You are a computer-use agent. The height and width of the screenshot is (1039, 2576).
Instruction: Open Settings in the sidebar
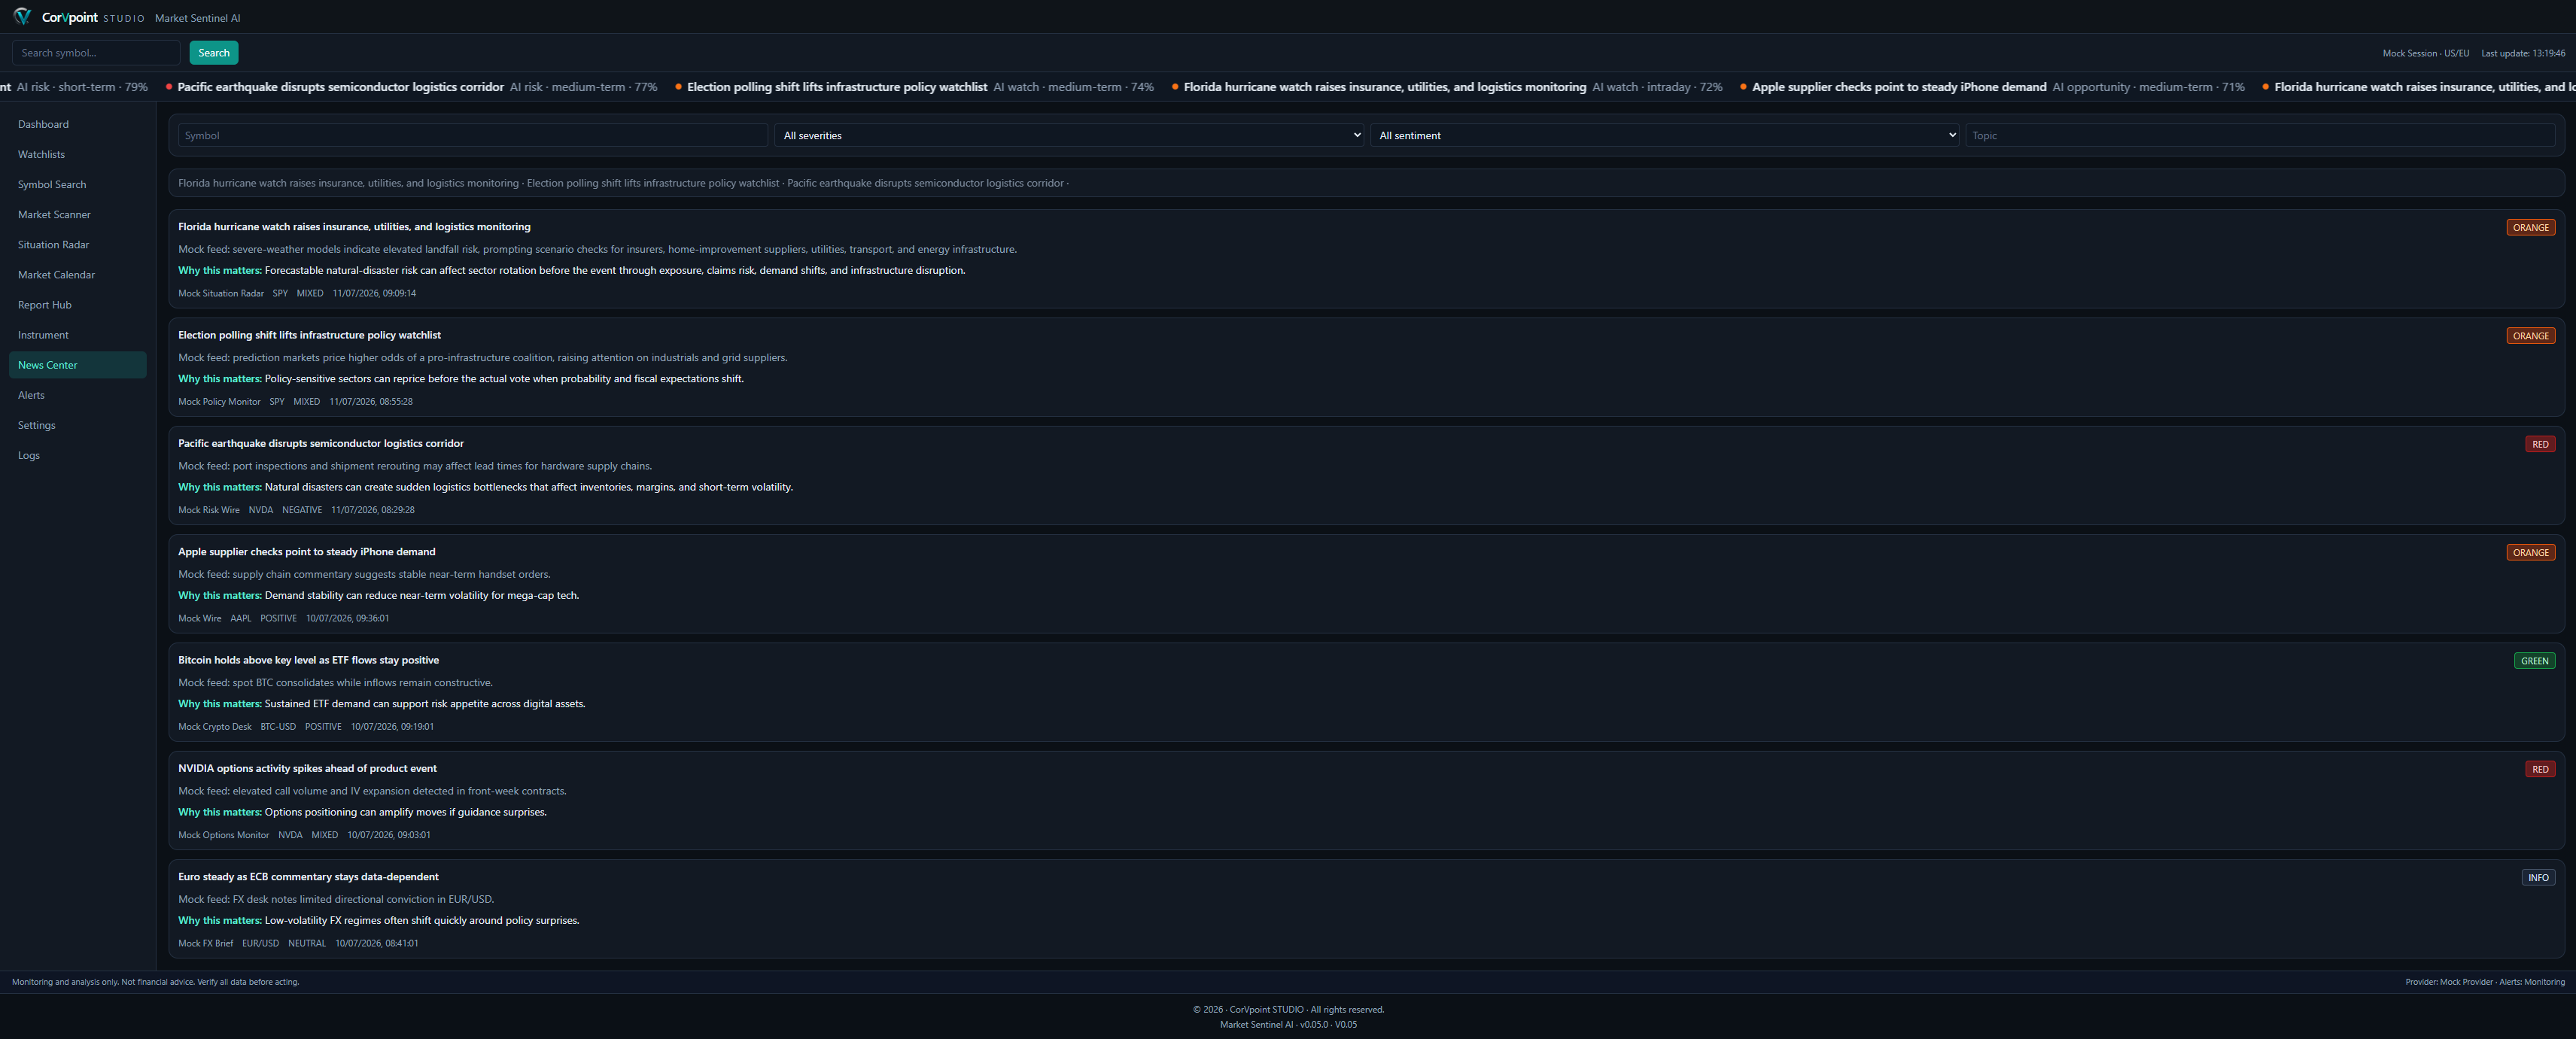click(x=78, y=425)
